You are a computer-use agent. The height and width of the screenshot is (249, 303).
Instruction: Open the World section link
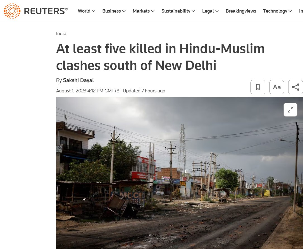coord(84,11)
